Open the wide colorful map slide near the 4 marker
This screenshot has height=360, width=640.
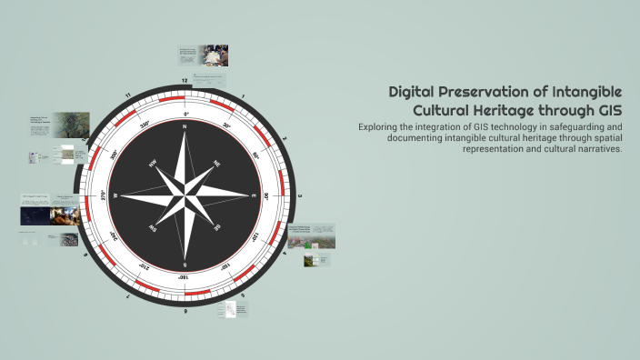point(312,236)
